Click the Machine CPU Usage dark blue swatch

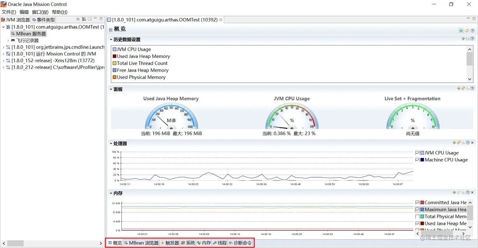[422, 160]
